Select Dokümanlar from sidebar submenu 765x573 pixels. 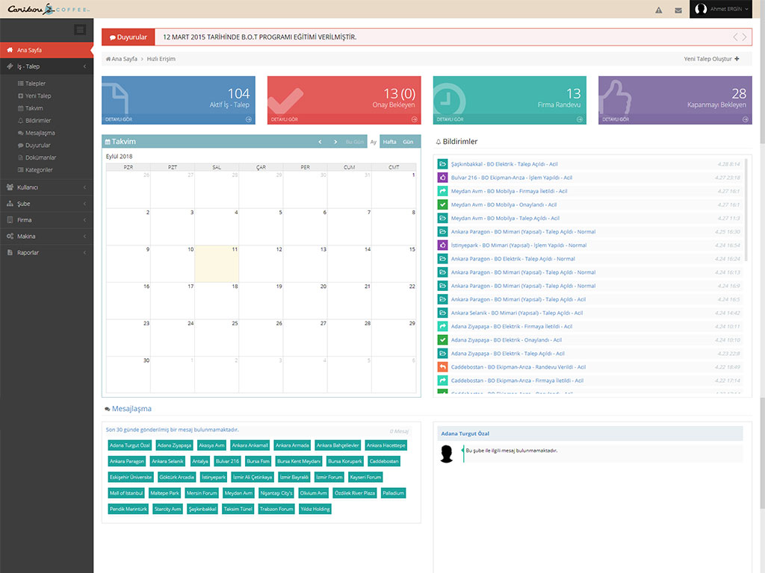click(40, 157)
